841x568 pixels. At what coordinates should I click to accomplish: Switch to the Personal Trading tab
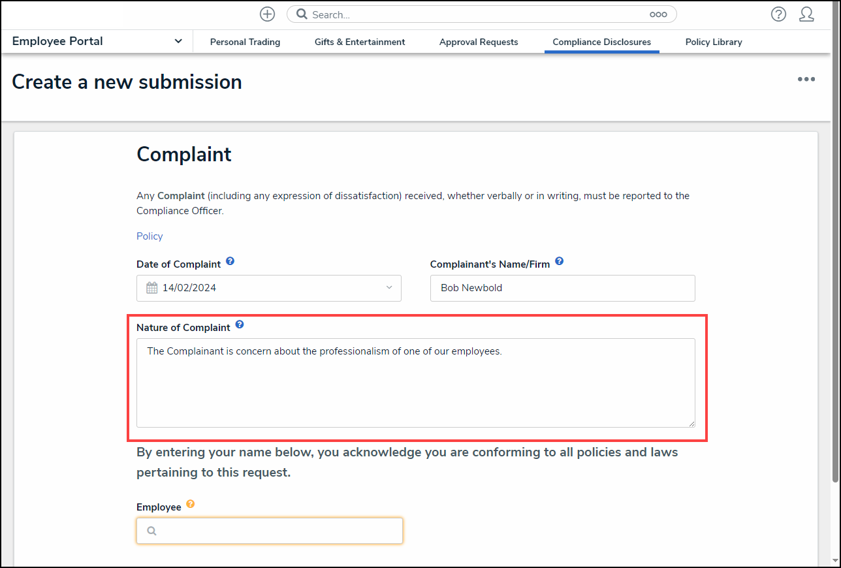click(x=245, y=42)
